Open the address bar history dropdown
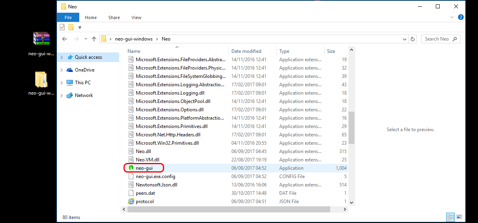Screen dimensions: 478x223 click(x=405, y=39)
